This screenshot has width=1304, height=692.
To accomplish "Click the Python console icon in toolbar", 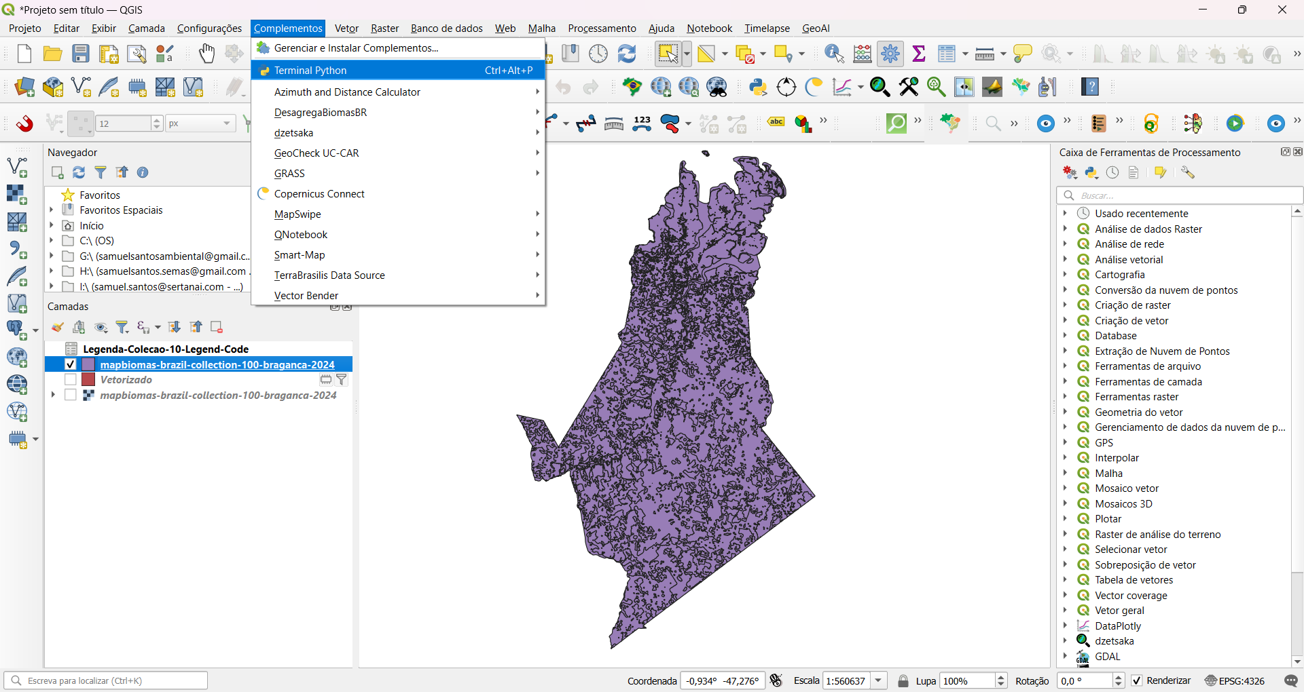I will point(758,87).
